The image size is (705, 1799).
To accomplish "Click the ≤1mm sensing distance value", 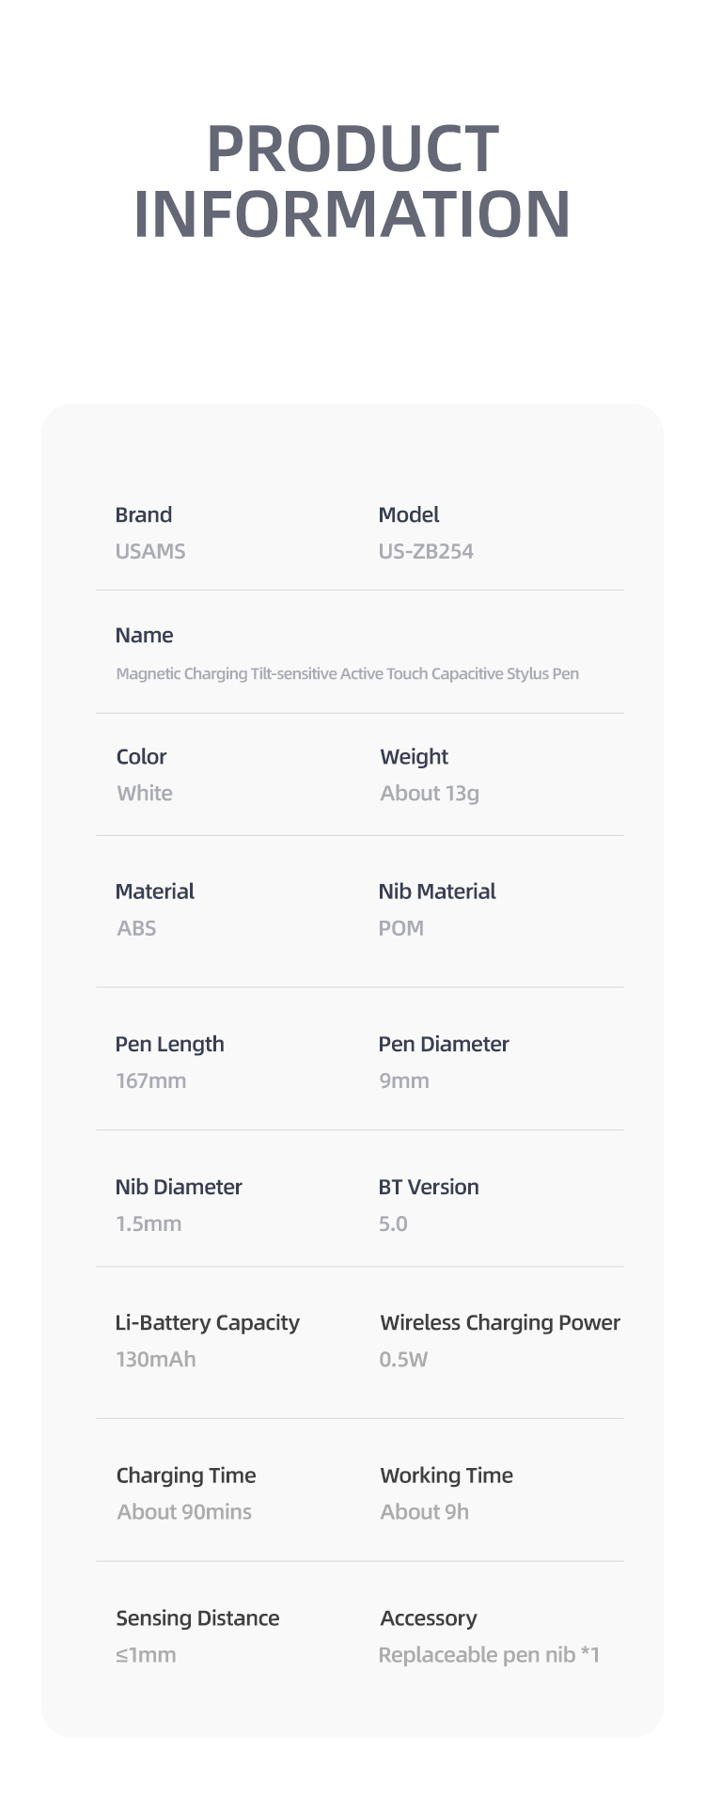I will point(146,1654).
